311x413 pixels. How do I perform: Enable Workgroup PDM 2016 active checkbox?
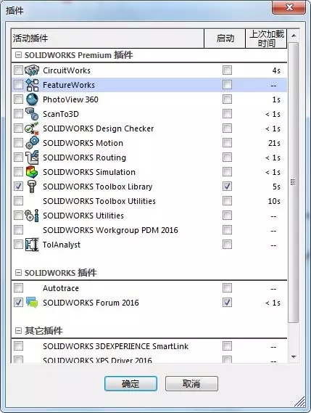click(18, 229)
